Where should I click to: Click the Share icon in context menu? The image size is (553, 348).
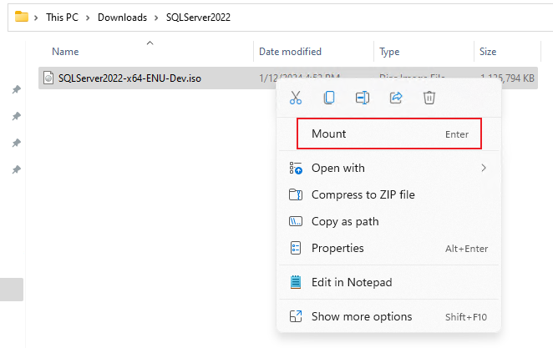tap(396, 98)
